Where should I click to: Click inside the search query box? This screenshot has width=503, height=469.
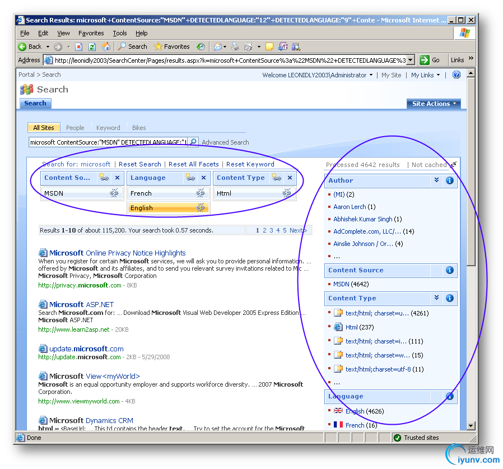[109, 142]
